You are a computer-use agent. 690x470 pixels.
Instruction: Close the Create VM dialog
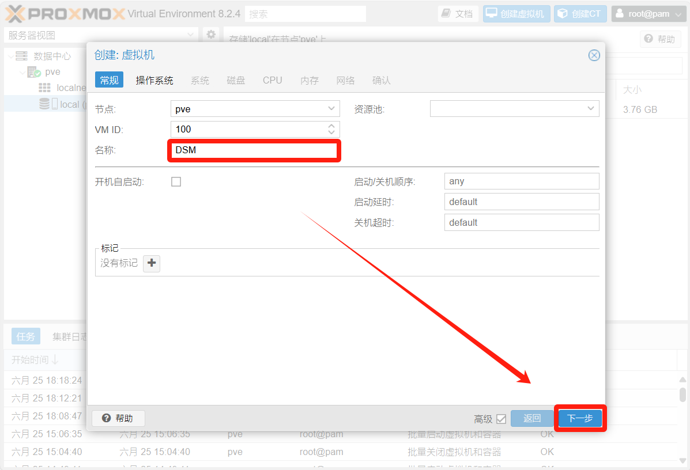point(594,55)
